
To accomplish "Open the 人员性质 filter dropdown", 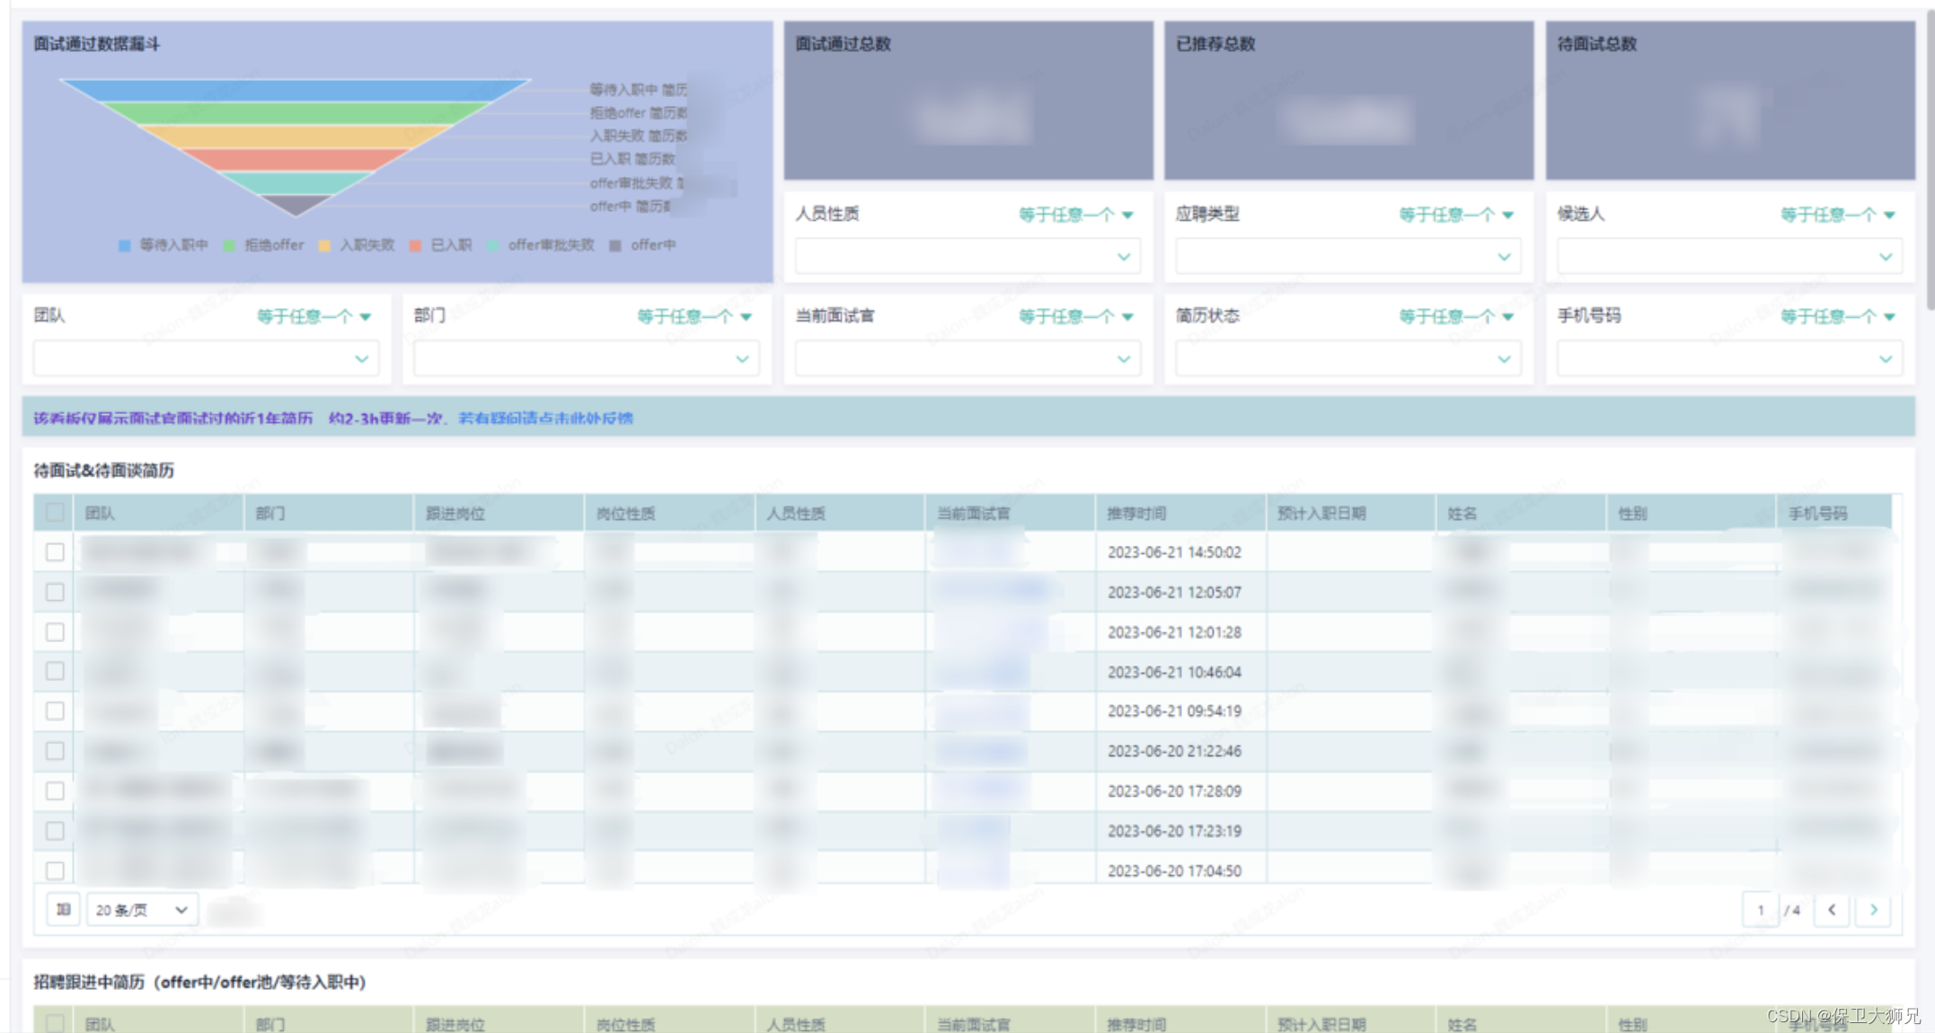I will coord(967,257).
